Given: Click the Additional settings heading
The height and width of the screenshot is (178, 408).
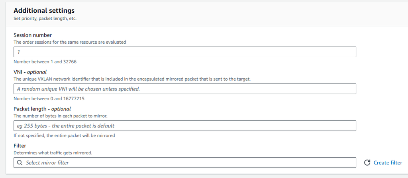Looking at the screenshot, I should pyautogui.click(x=44, y=11).
